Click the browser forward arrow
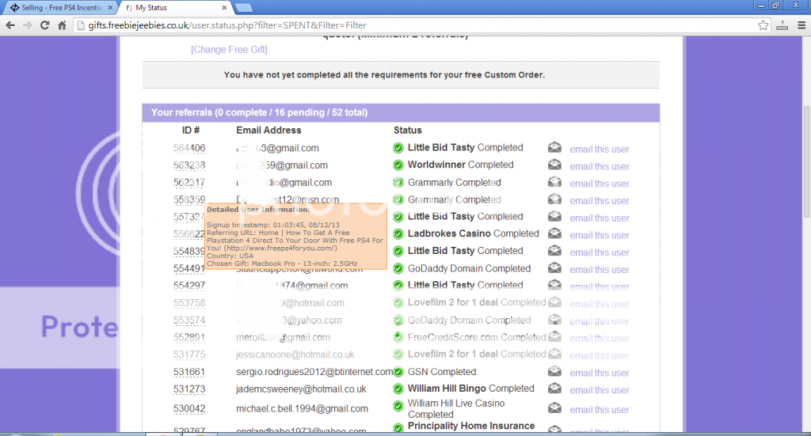Screen dimensions: 811x436 coord(28,25)
